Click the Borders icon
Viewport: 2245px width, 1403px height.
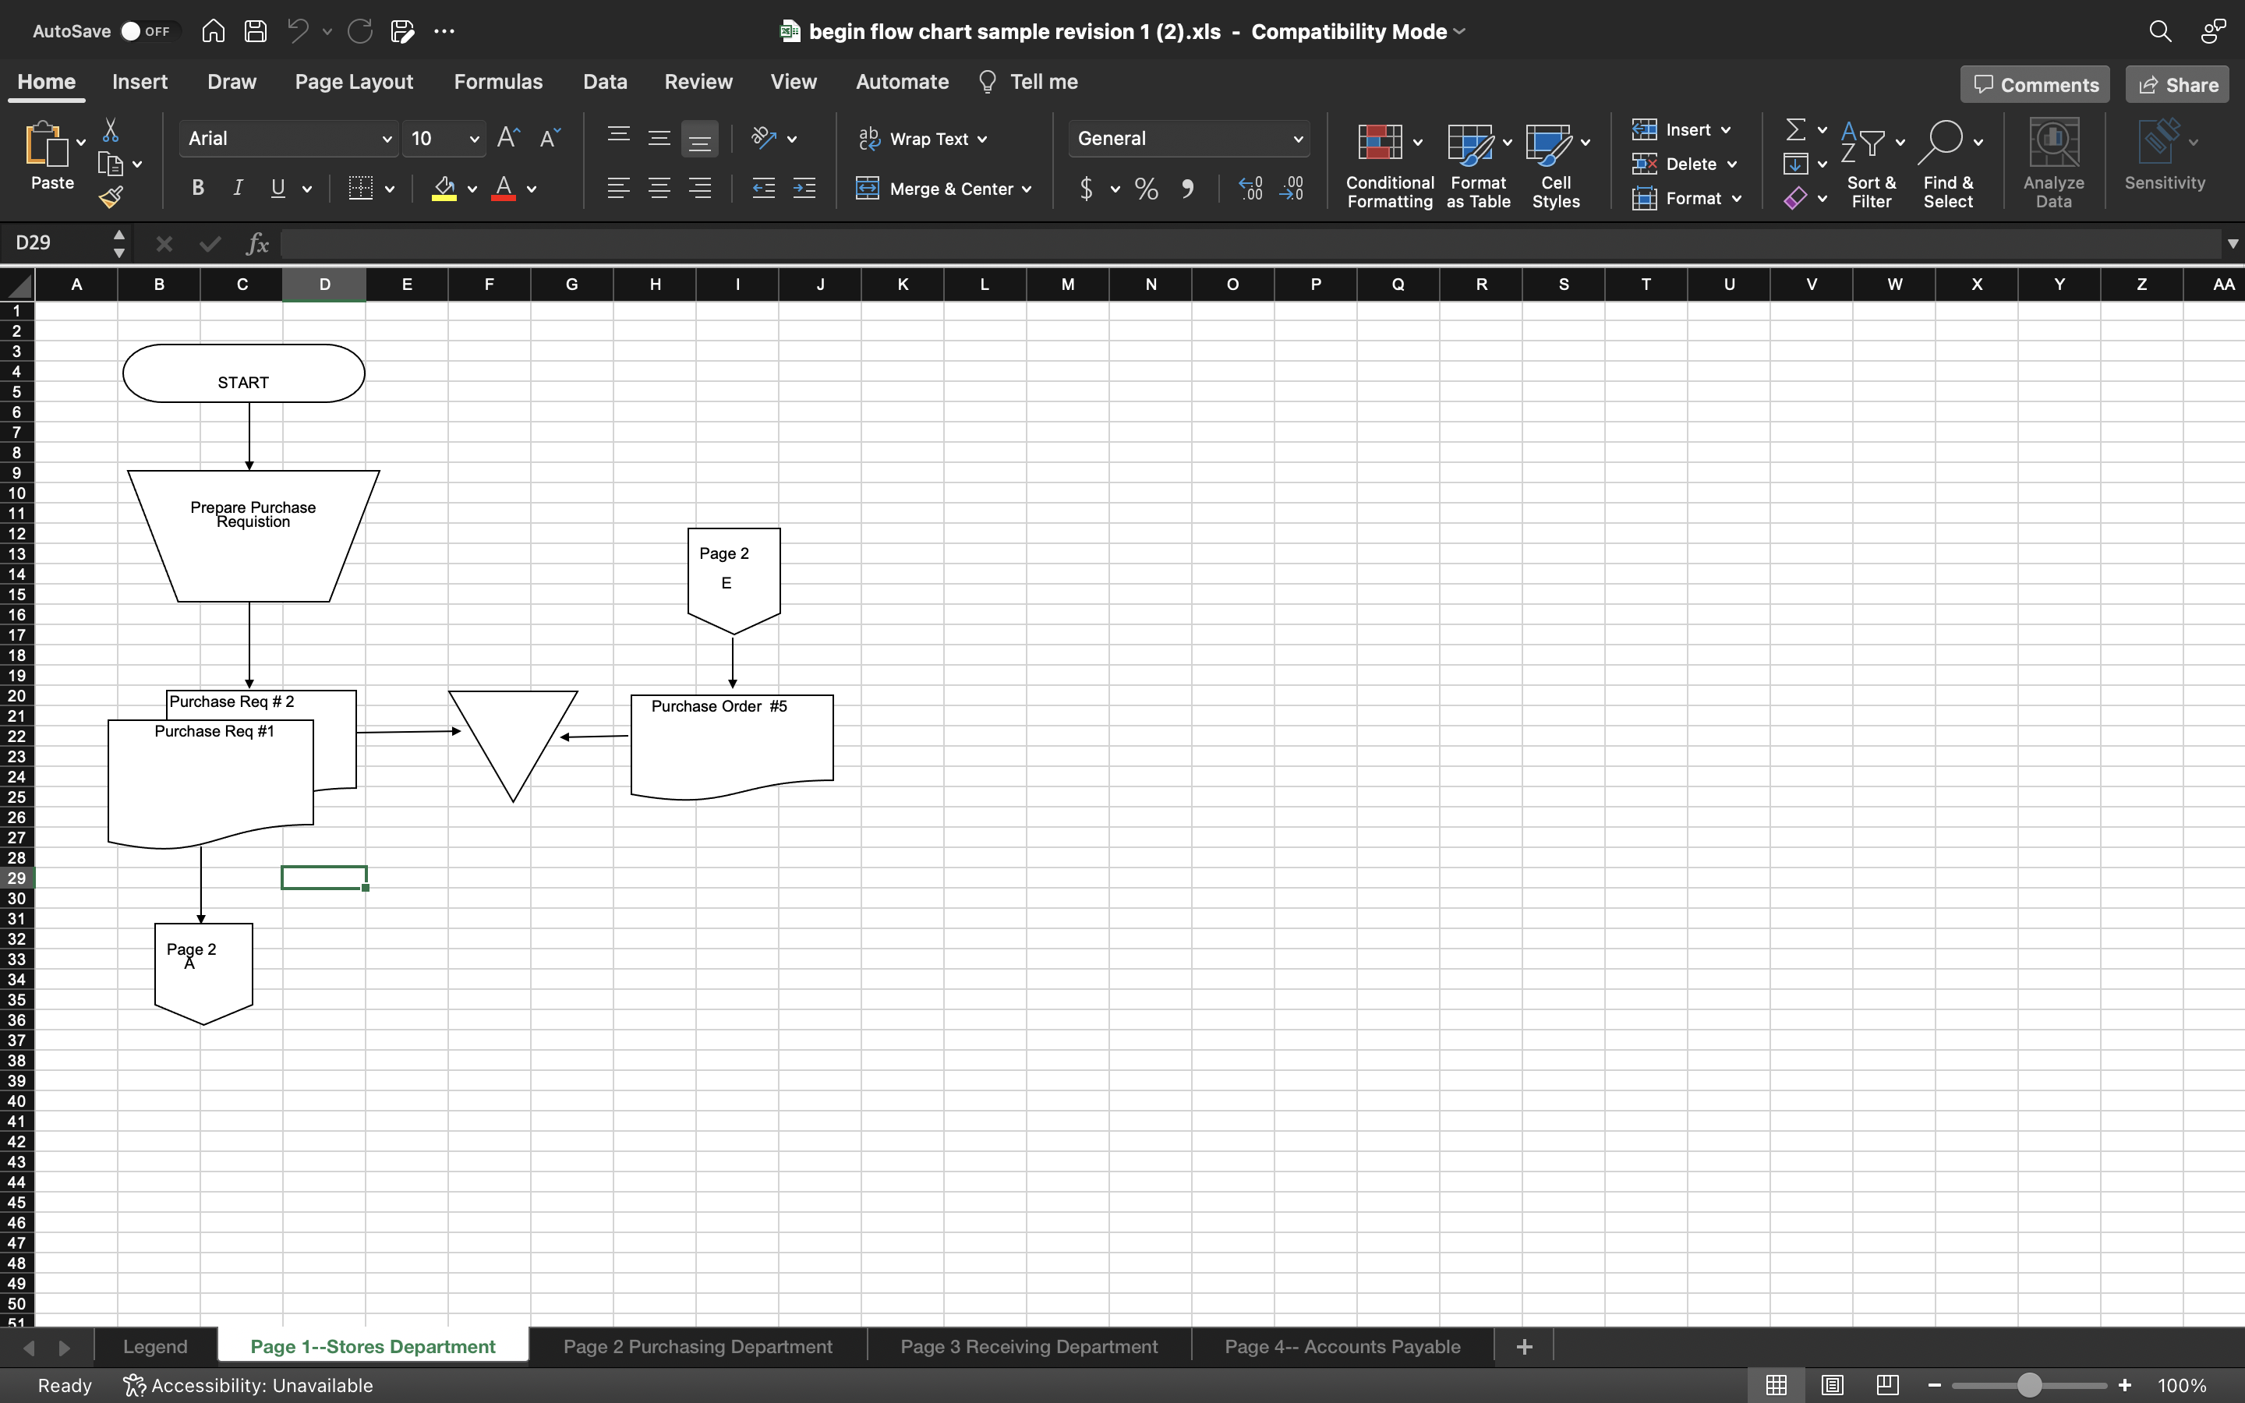pyautogui.click(x=360, y=189)
